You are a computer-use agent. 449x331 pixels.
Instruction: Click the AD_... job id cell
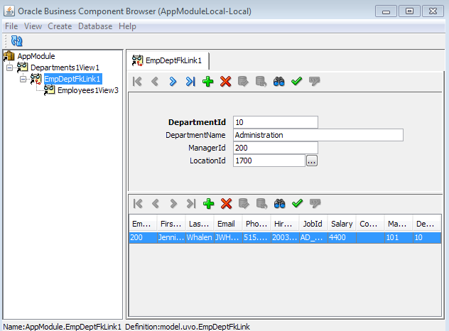(x=313, y=238)
